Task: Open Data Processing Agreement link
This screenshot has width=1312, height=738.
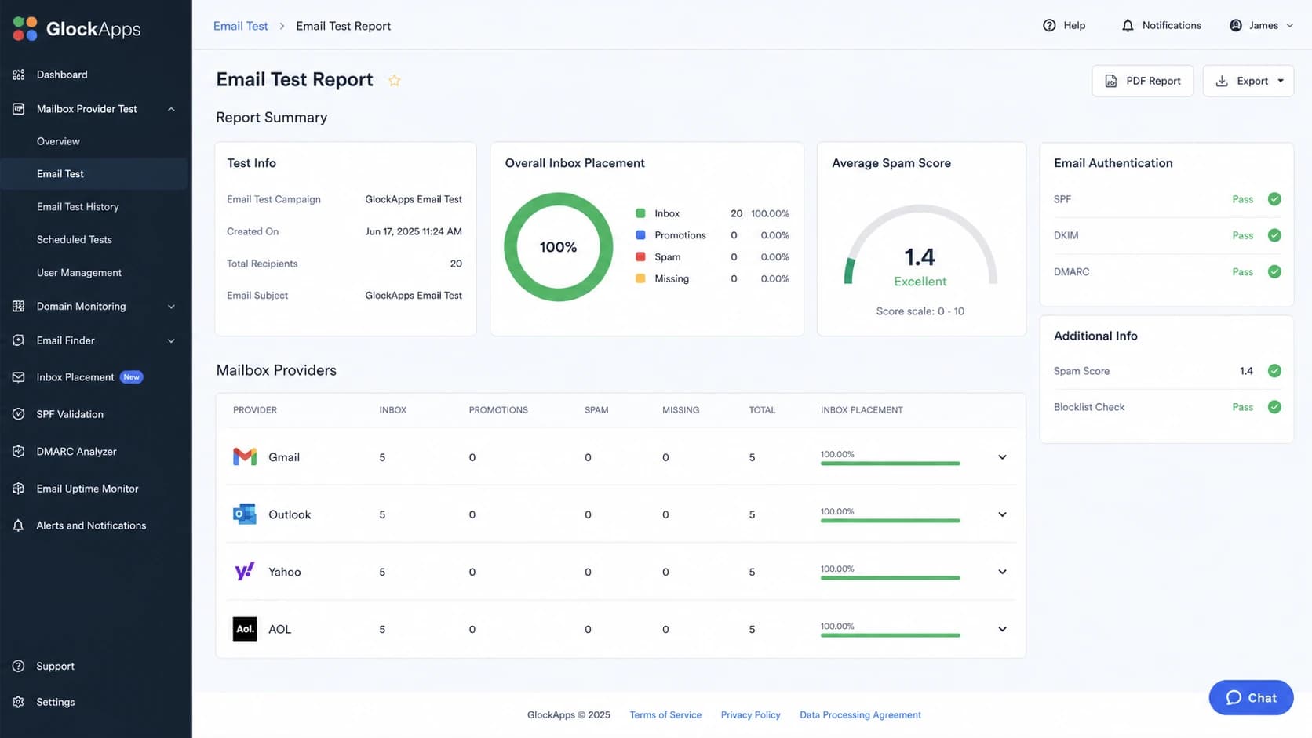Action: [860, 714]
